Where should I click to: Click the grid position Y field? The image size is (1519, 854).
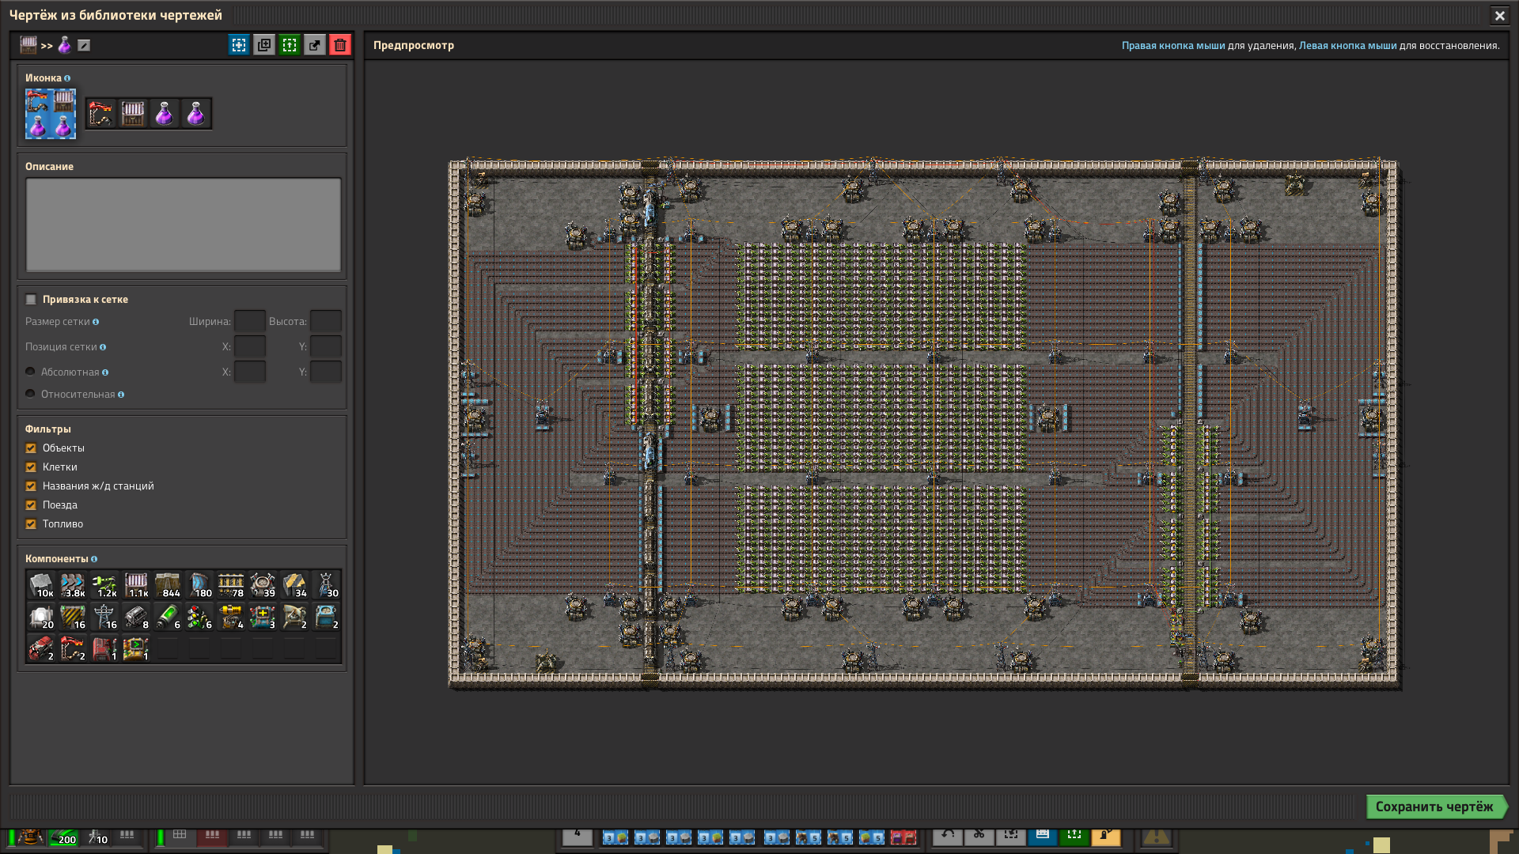click(x=326, y=347)
